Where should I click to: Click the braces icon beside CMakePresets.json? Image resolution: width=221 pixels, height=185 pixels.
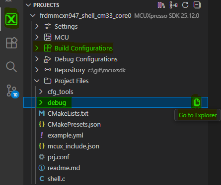(42, 124)
